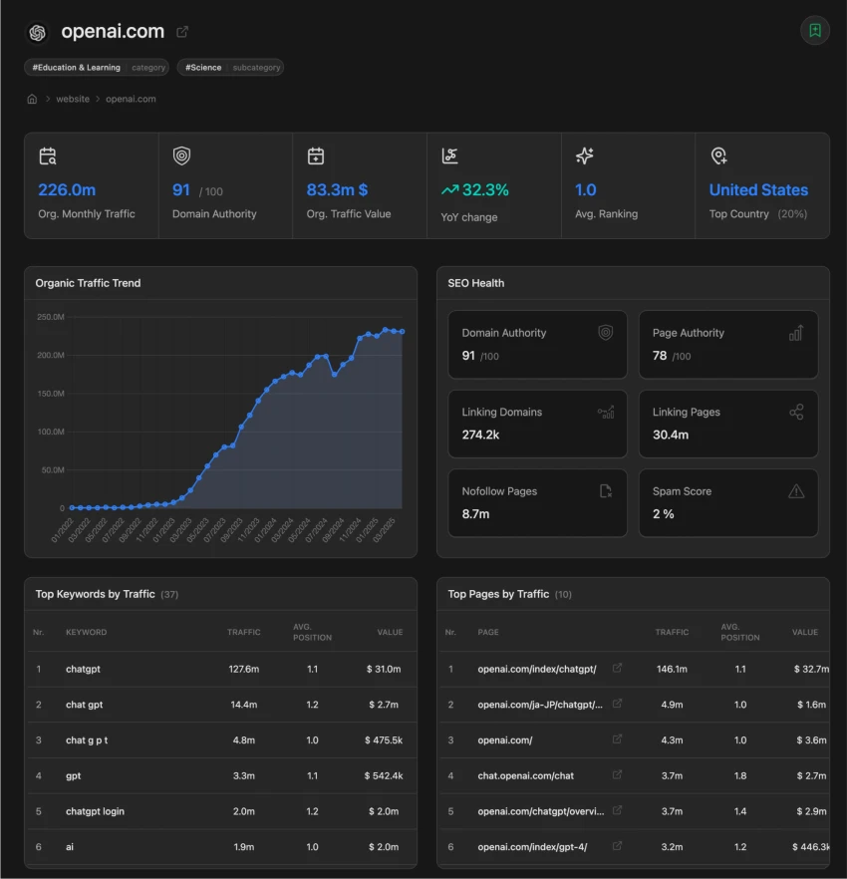Click the #Education & Learning category tag

97,68
